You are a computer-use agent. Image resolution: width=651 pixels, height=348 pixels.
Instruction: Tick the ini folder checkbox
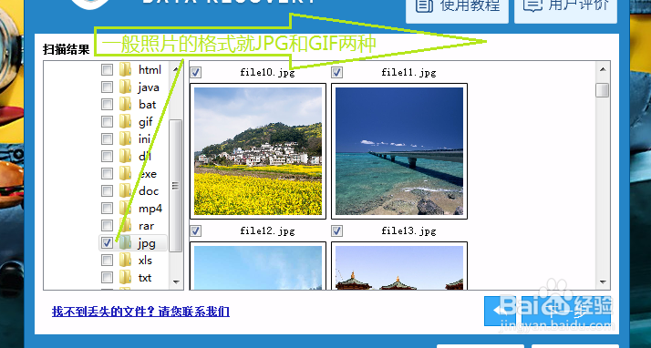click(x=107, y=139)
